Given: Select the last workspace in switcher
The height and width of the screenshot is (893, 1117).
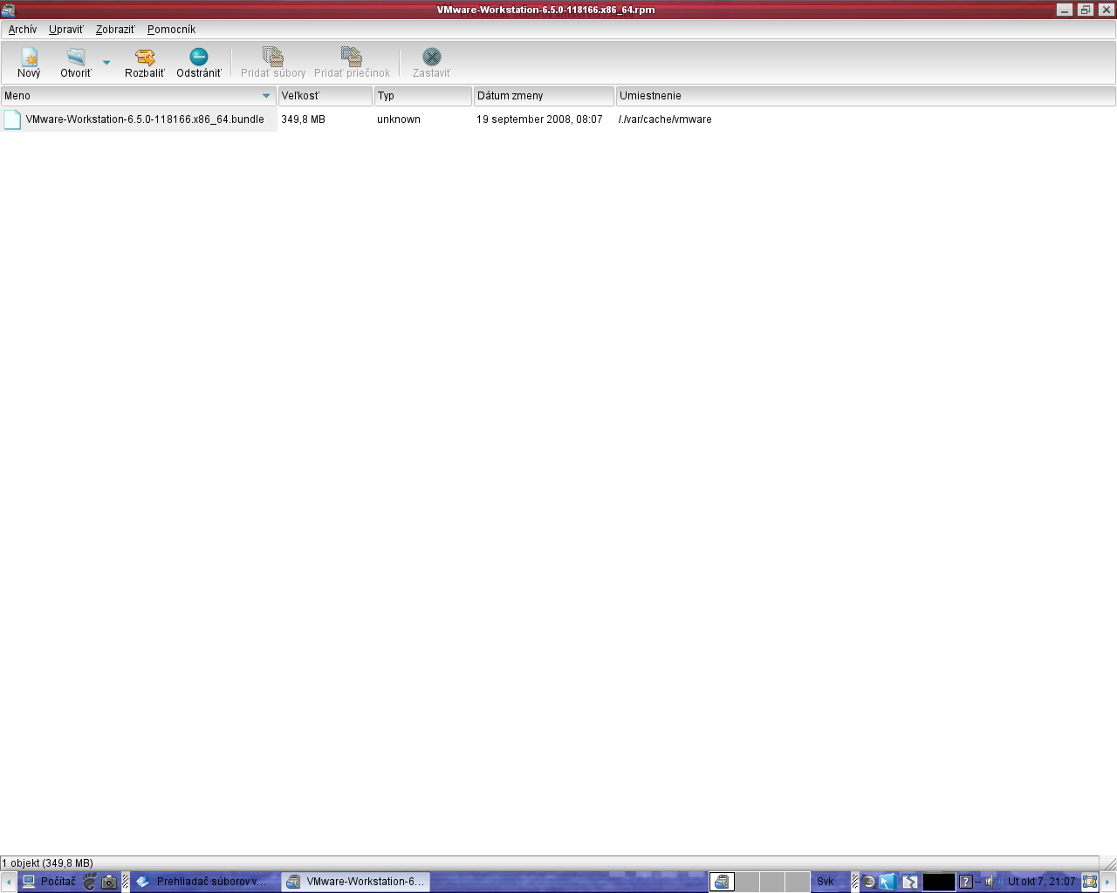Looking at the screenshot, I should pyautogui.click(x=797, y=882).
